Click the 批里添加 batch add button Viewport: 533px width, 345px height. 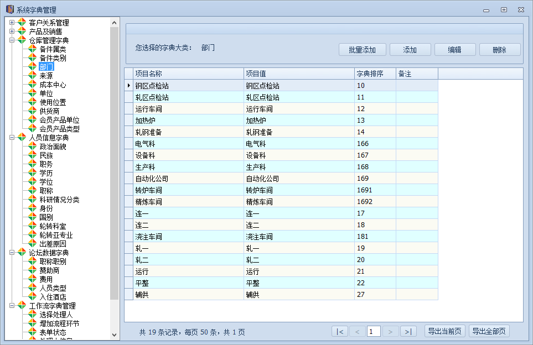[363, 50]
